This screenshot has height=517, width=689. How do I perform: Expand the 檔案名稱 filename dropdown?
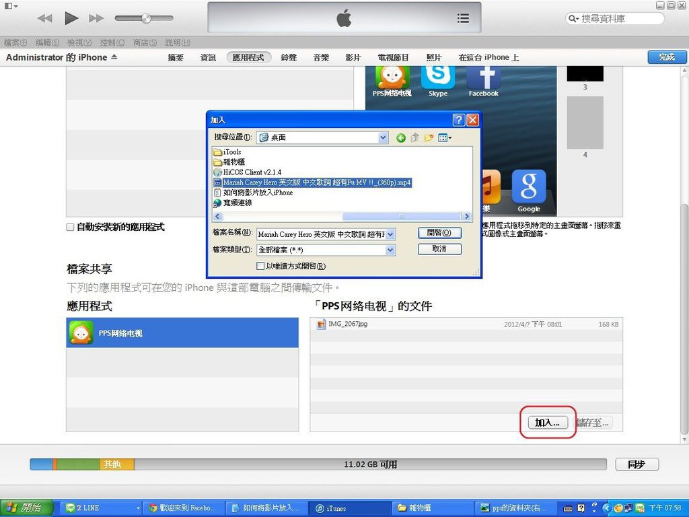click(390, 234)
